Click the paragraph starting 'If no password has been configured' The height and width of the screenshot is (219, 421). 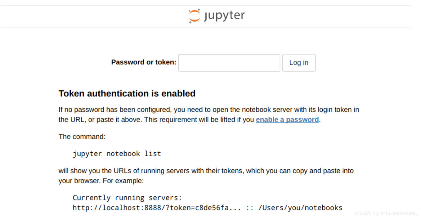(x=209, y=114)
